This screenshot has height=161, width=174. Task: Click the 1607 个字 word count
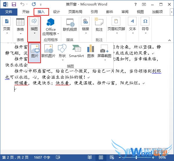coord(42,157)
